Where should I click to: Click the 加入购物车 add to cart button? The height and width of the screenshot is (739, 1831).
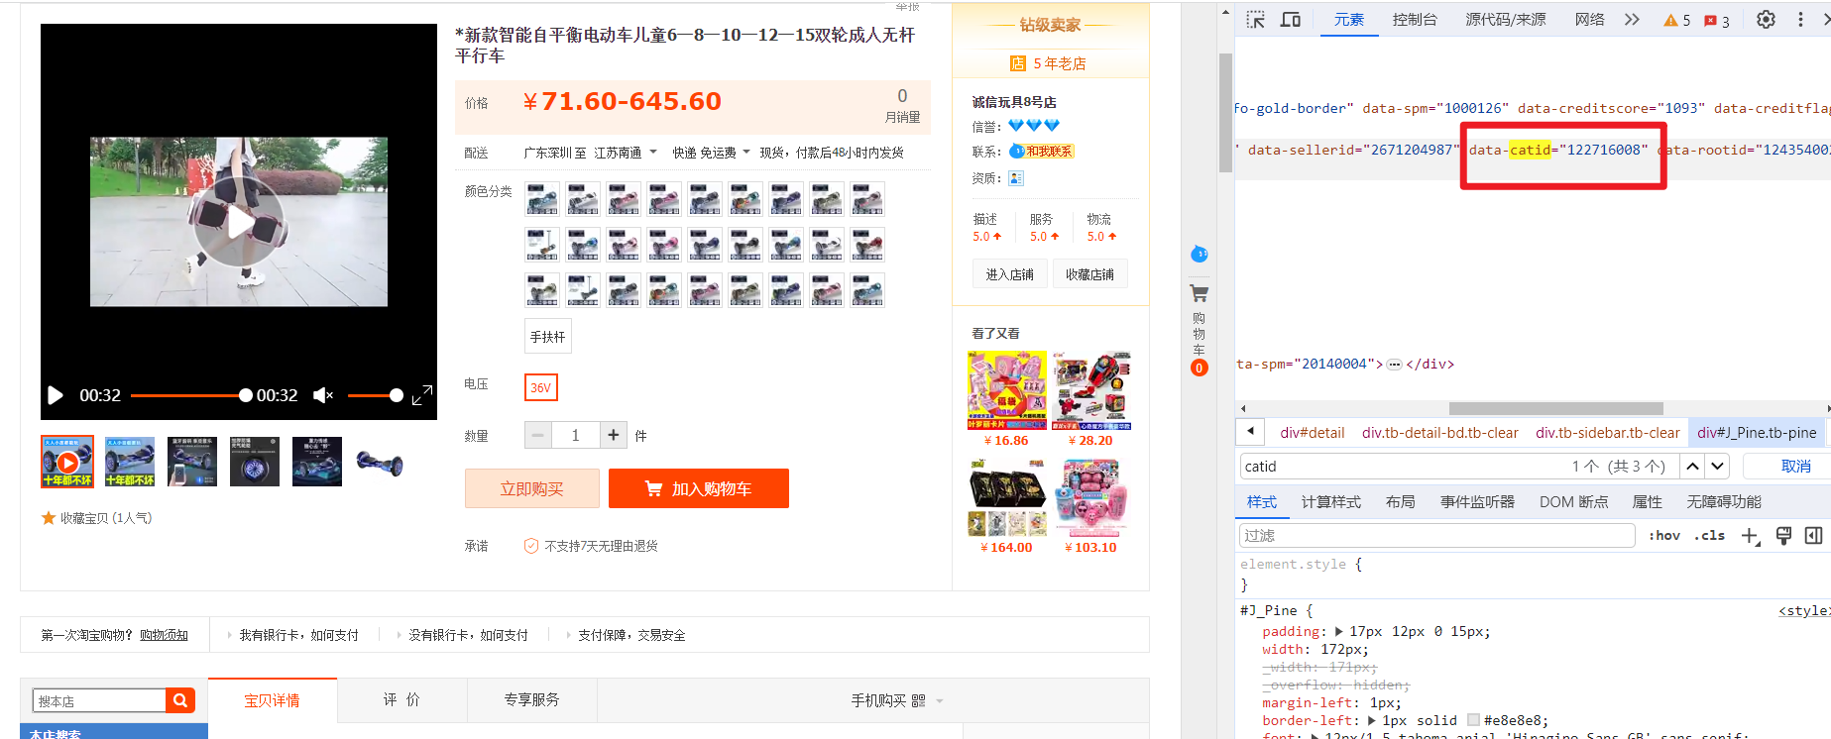click(x=698, y=488)
